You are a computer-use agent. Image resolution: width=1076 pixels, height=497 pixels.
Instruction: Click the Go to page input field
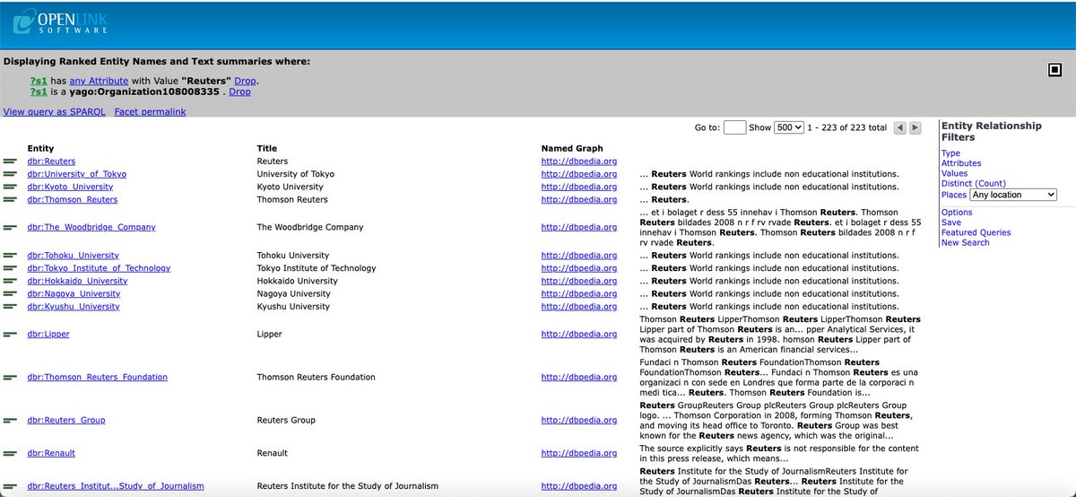pyautogui.click(x=734, y=128)
